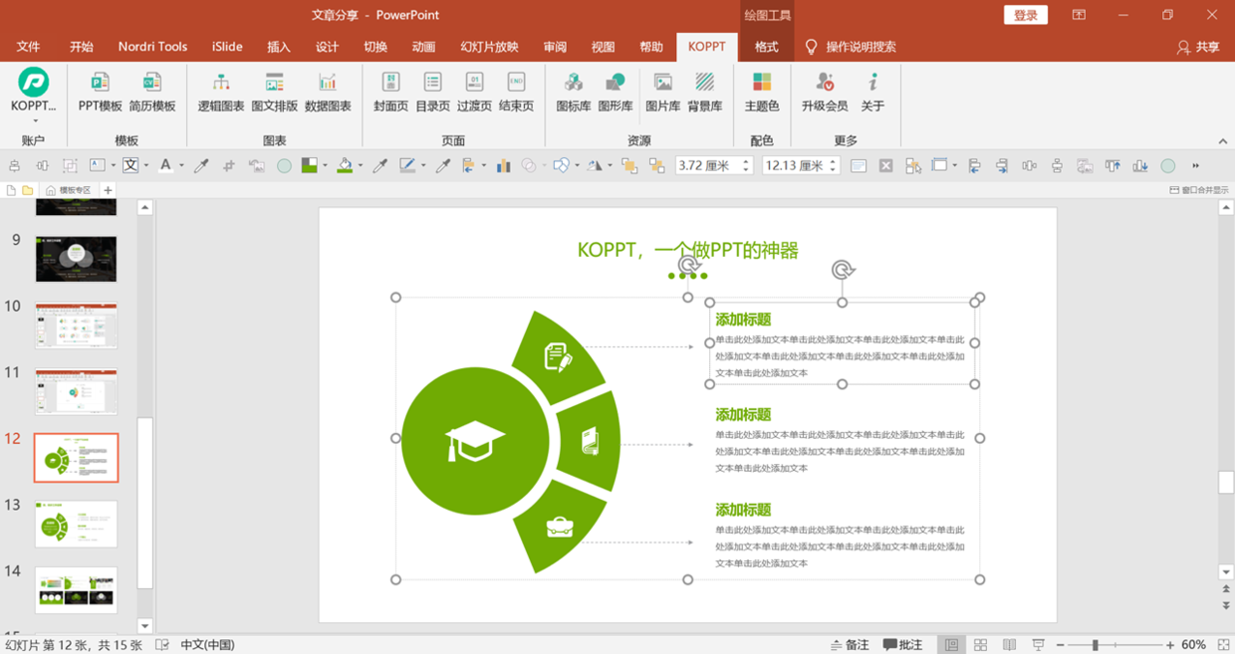Click the 登录 sign-in button
Screen dimensions: 1235x654
[x=1026, y=15]
